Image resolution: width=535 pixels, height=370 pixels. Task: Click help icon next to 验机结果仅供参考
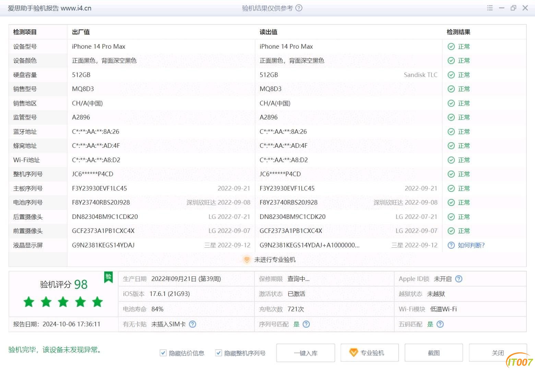(x=299, y=8)
